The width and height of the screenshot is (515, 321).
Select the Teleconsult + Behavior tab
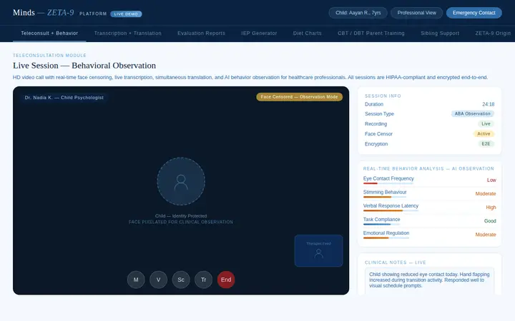coord(49,34)
